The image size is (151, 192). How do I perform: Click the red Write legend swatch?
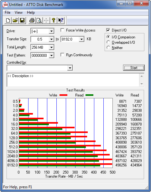(x=63, y=95)
